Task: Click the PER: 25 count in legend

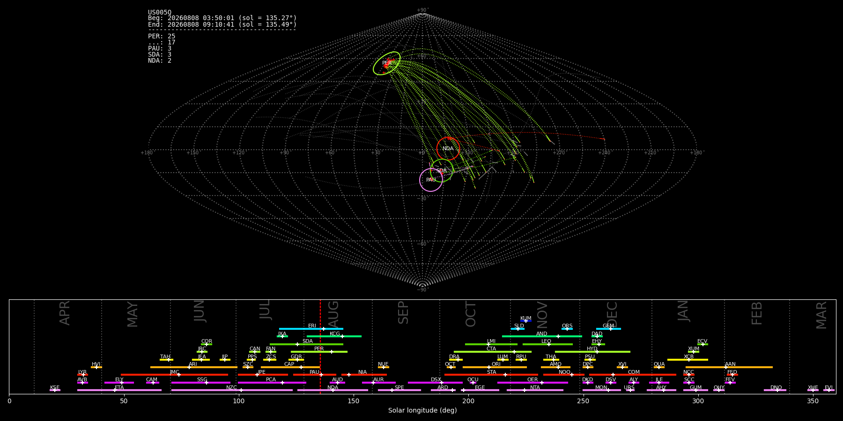Action: [162, 36]
